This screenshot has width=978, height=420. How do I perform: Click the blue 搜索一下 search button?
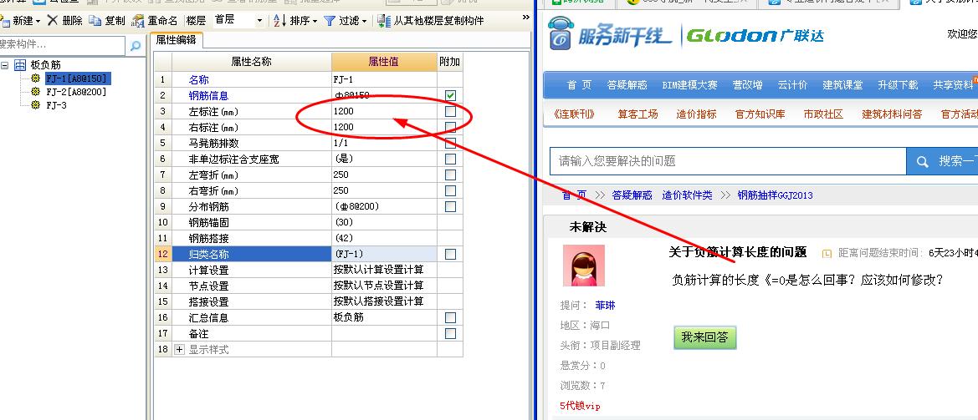942,162
